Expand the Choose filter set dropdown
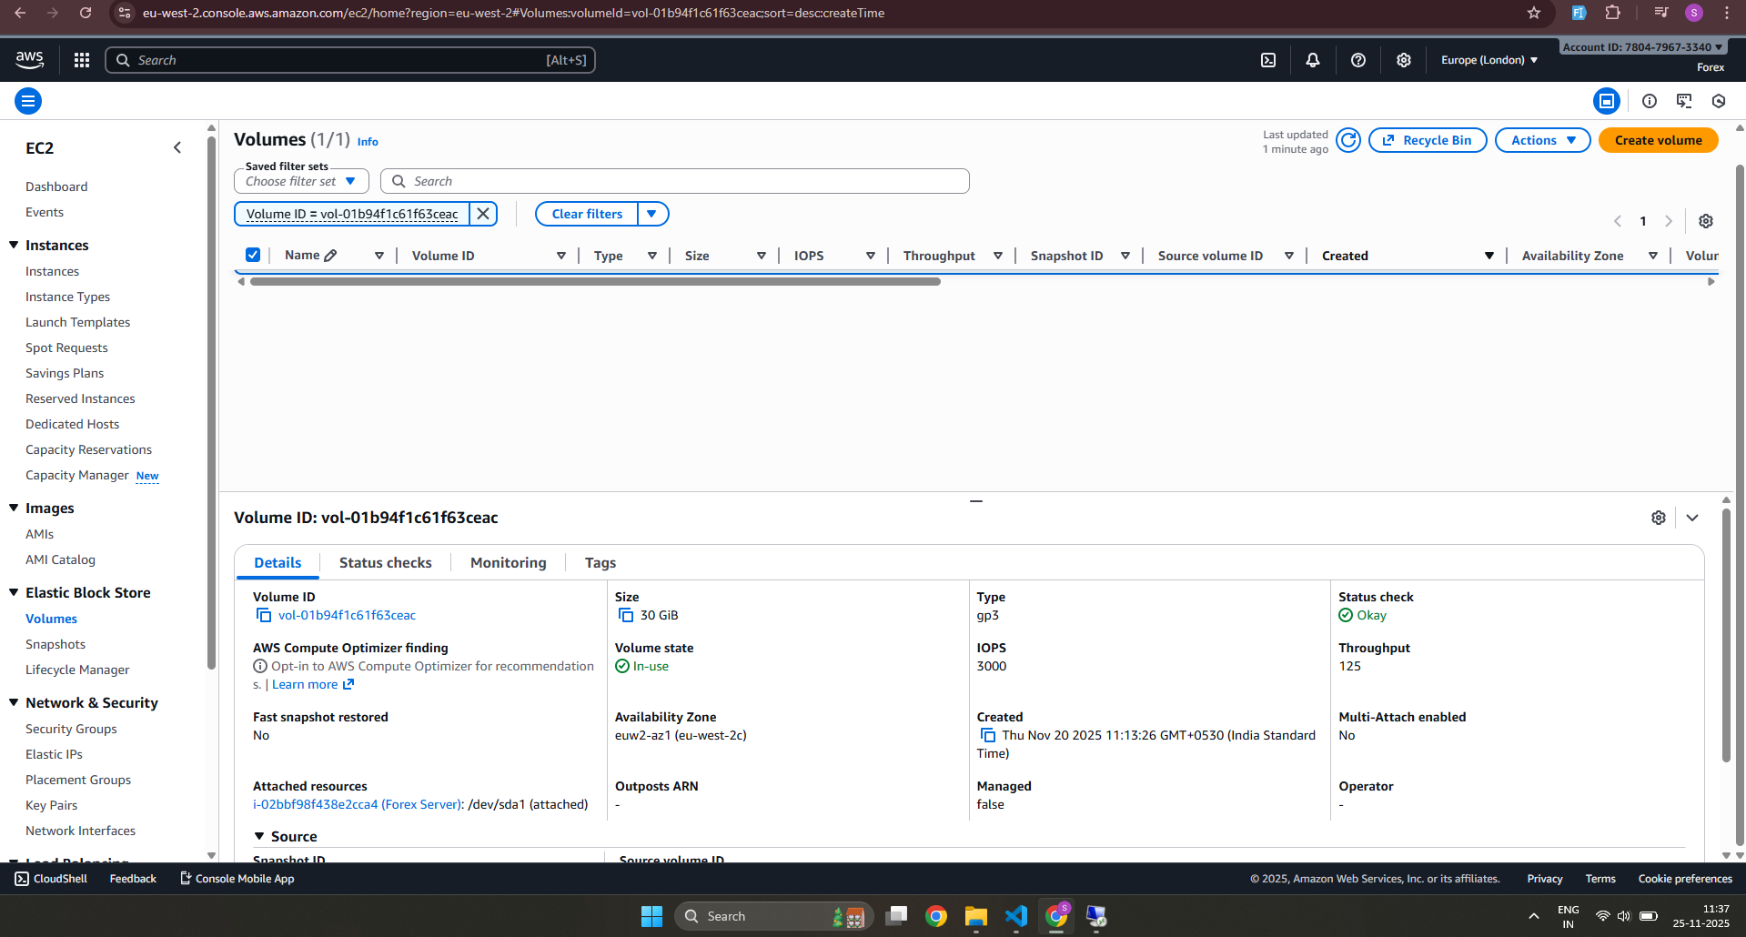Viewport: 1746px width, 937px height. 301,181
